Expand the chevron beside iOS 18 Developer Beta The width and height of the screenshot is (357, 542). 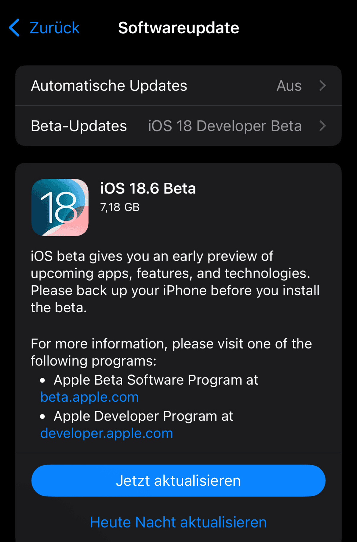322,126
